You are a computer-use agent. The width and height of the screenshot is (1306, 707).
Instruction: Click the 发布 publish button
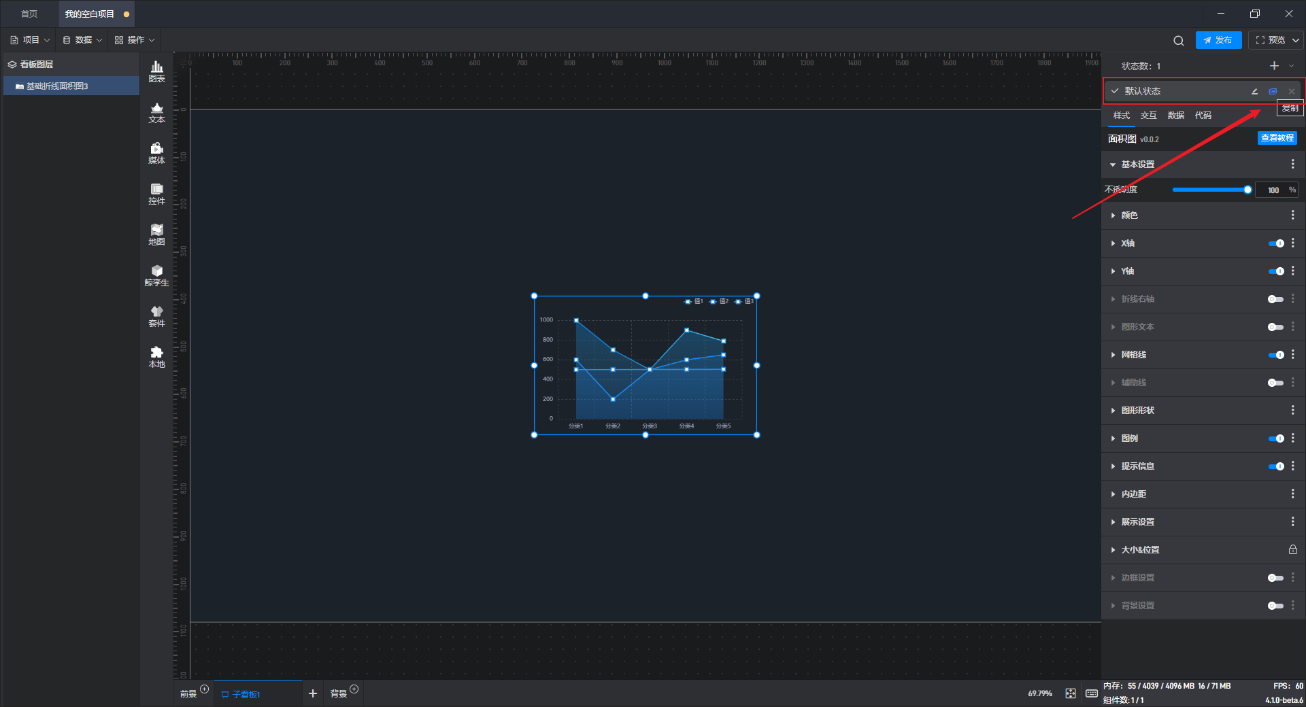click(x=1218, y=40)
